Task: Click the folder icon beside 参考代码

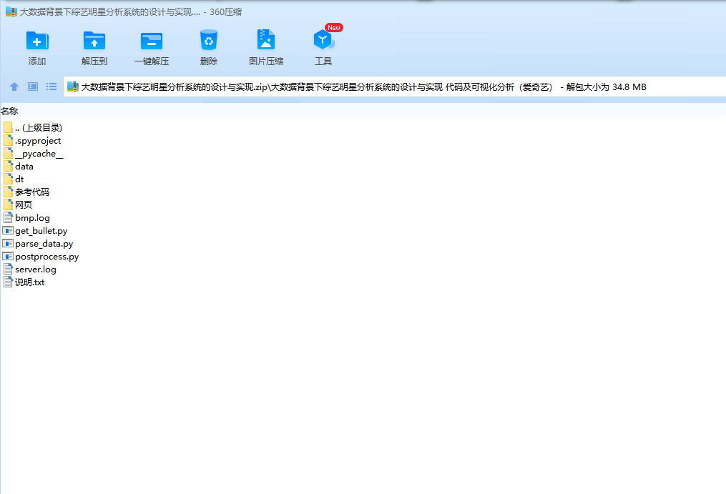Action: pyautogui.click(x=8, y=192)
